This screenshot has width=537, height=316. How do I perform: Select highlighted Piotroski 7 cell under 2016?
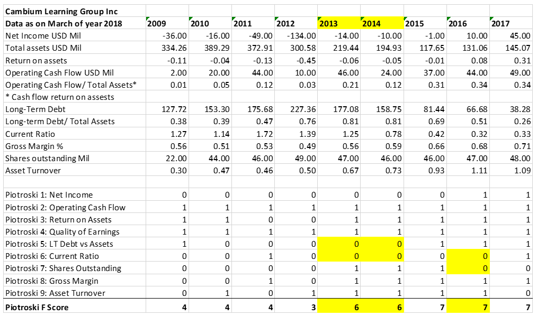point(468,268)
